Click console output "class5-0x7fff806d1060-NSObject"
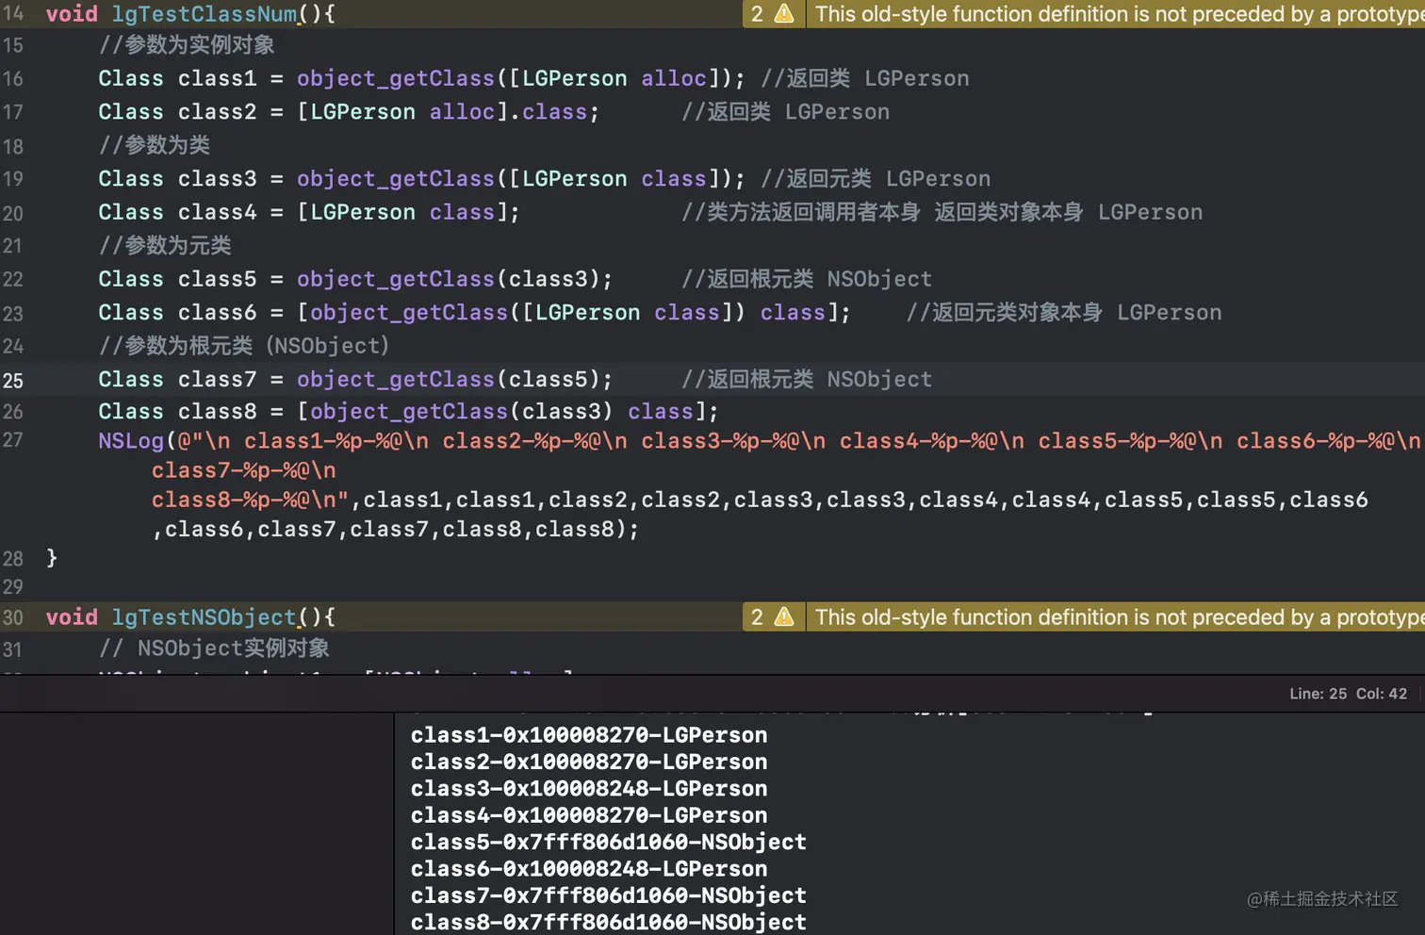 coord(609,842)
